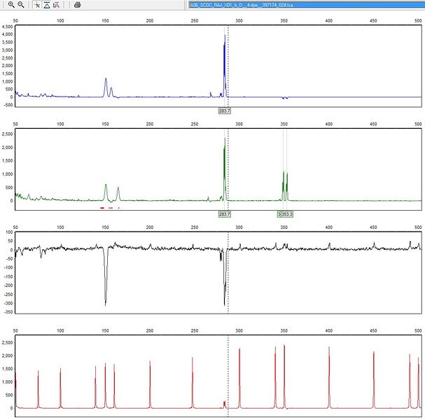
Task: Click the print icon in toolbar
Action: [77, 5]
